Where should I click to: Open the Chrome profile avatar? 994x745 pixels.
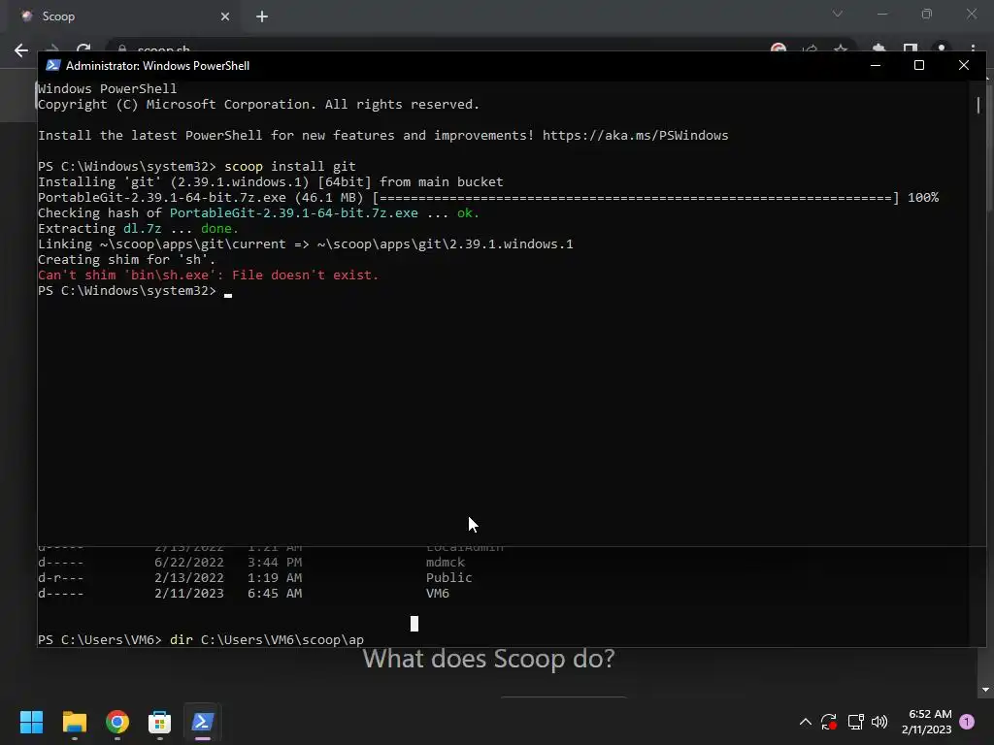[942, 49]
